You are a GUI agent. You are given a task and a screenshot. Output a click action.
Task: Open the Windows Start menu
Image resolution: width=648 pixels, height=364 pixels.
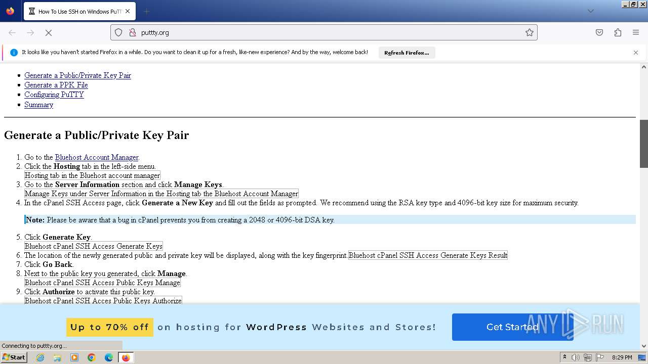click(x=14, y=357)
